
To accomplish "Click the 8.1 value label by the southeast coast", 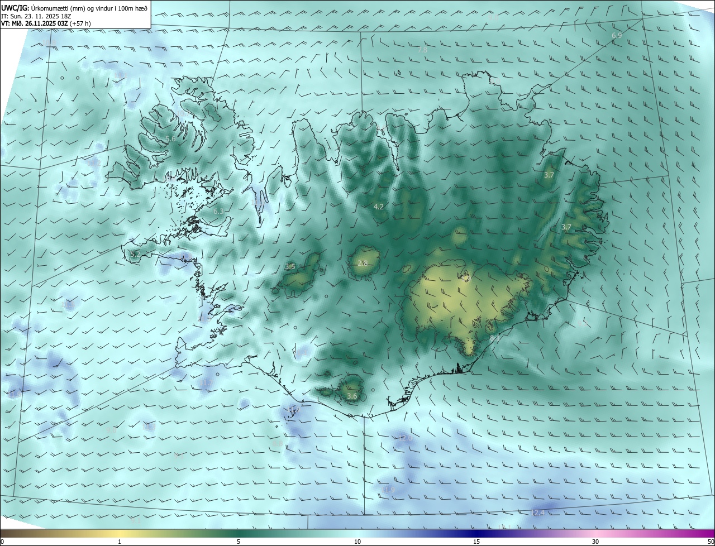I will [x=494, y=338].
